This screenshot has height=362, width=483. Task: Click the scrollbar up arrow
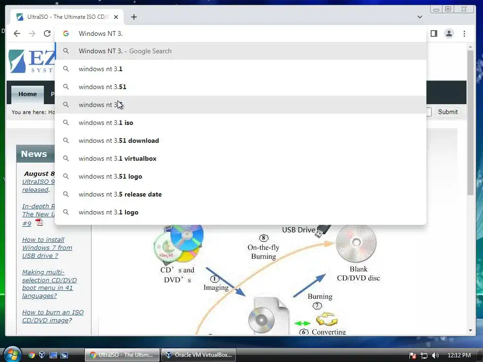[470, 47]
